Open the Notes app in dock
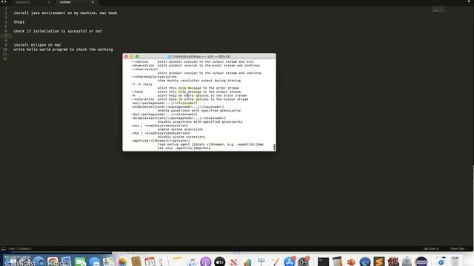The image size is (474, 266). coord(178,262)
